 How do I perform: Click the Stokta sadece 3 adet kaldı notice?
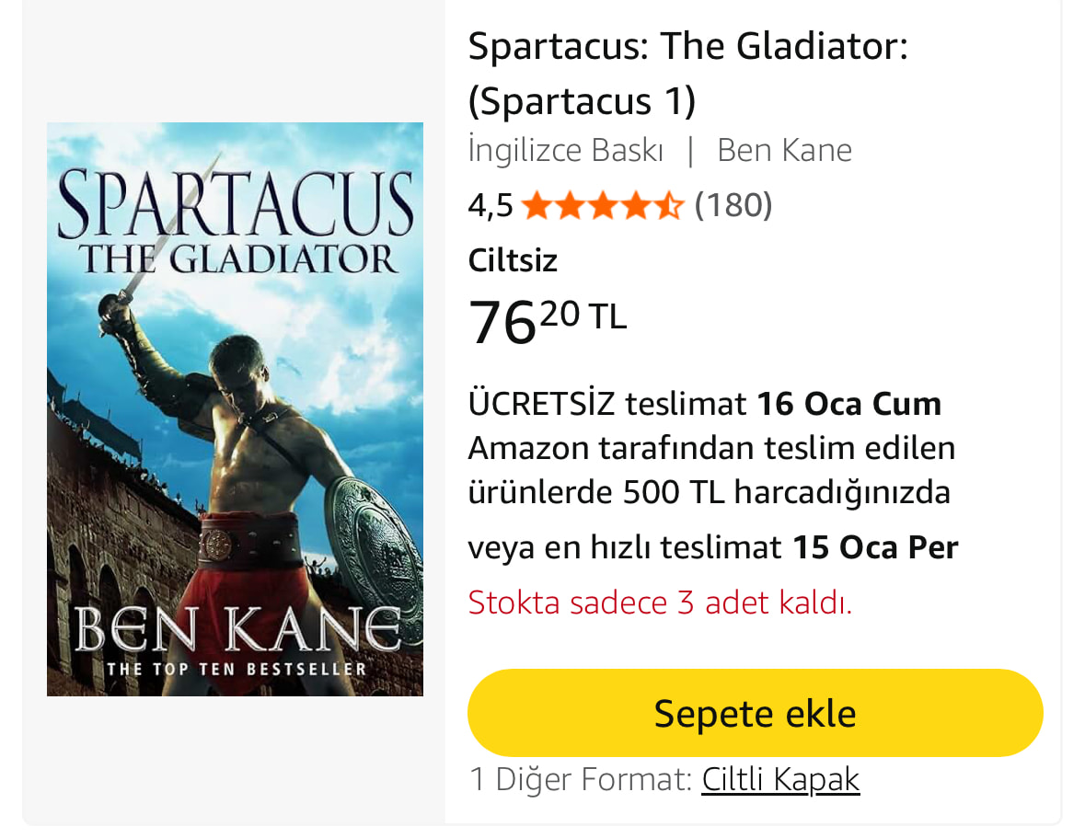coord(660,603)
